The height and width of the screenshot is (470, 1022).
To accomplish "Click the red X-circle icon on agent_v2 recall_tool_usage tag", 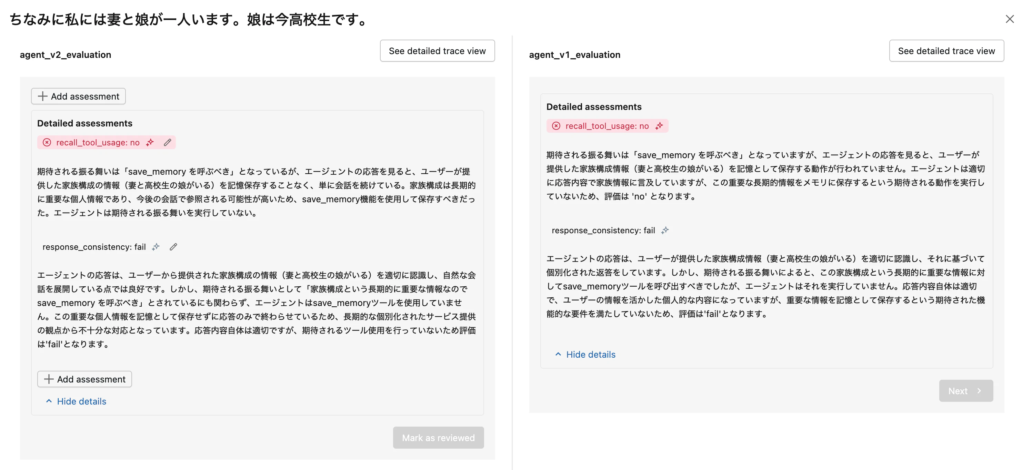I will click(47, 142).
